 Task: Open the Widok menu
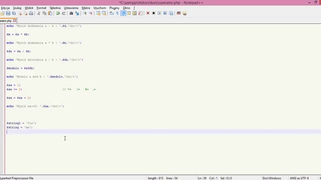click(29, 8)
